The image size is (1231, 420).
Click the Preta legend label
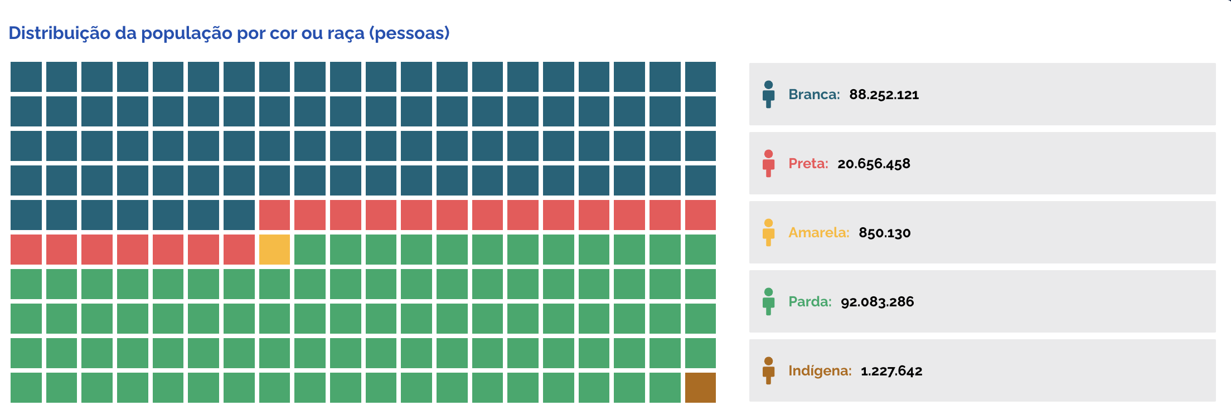click(808, 163)
